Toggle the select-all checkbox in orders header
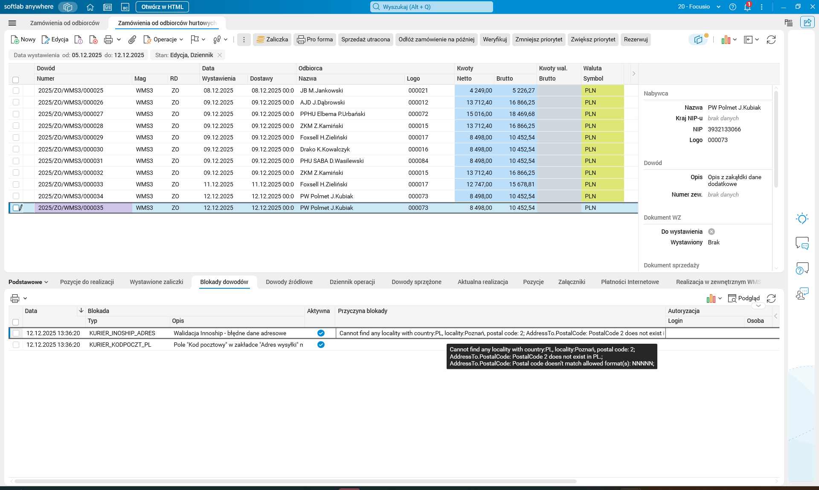819x490 pixels. pos(16,80)
